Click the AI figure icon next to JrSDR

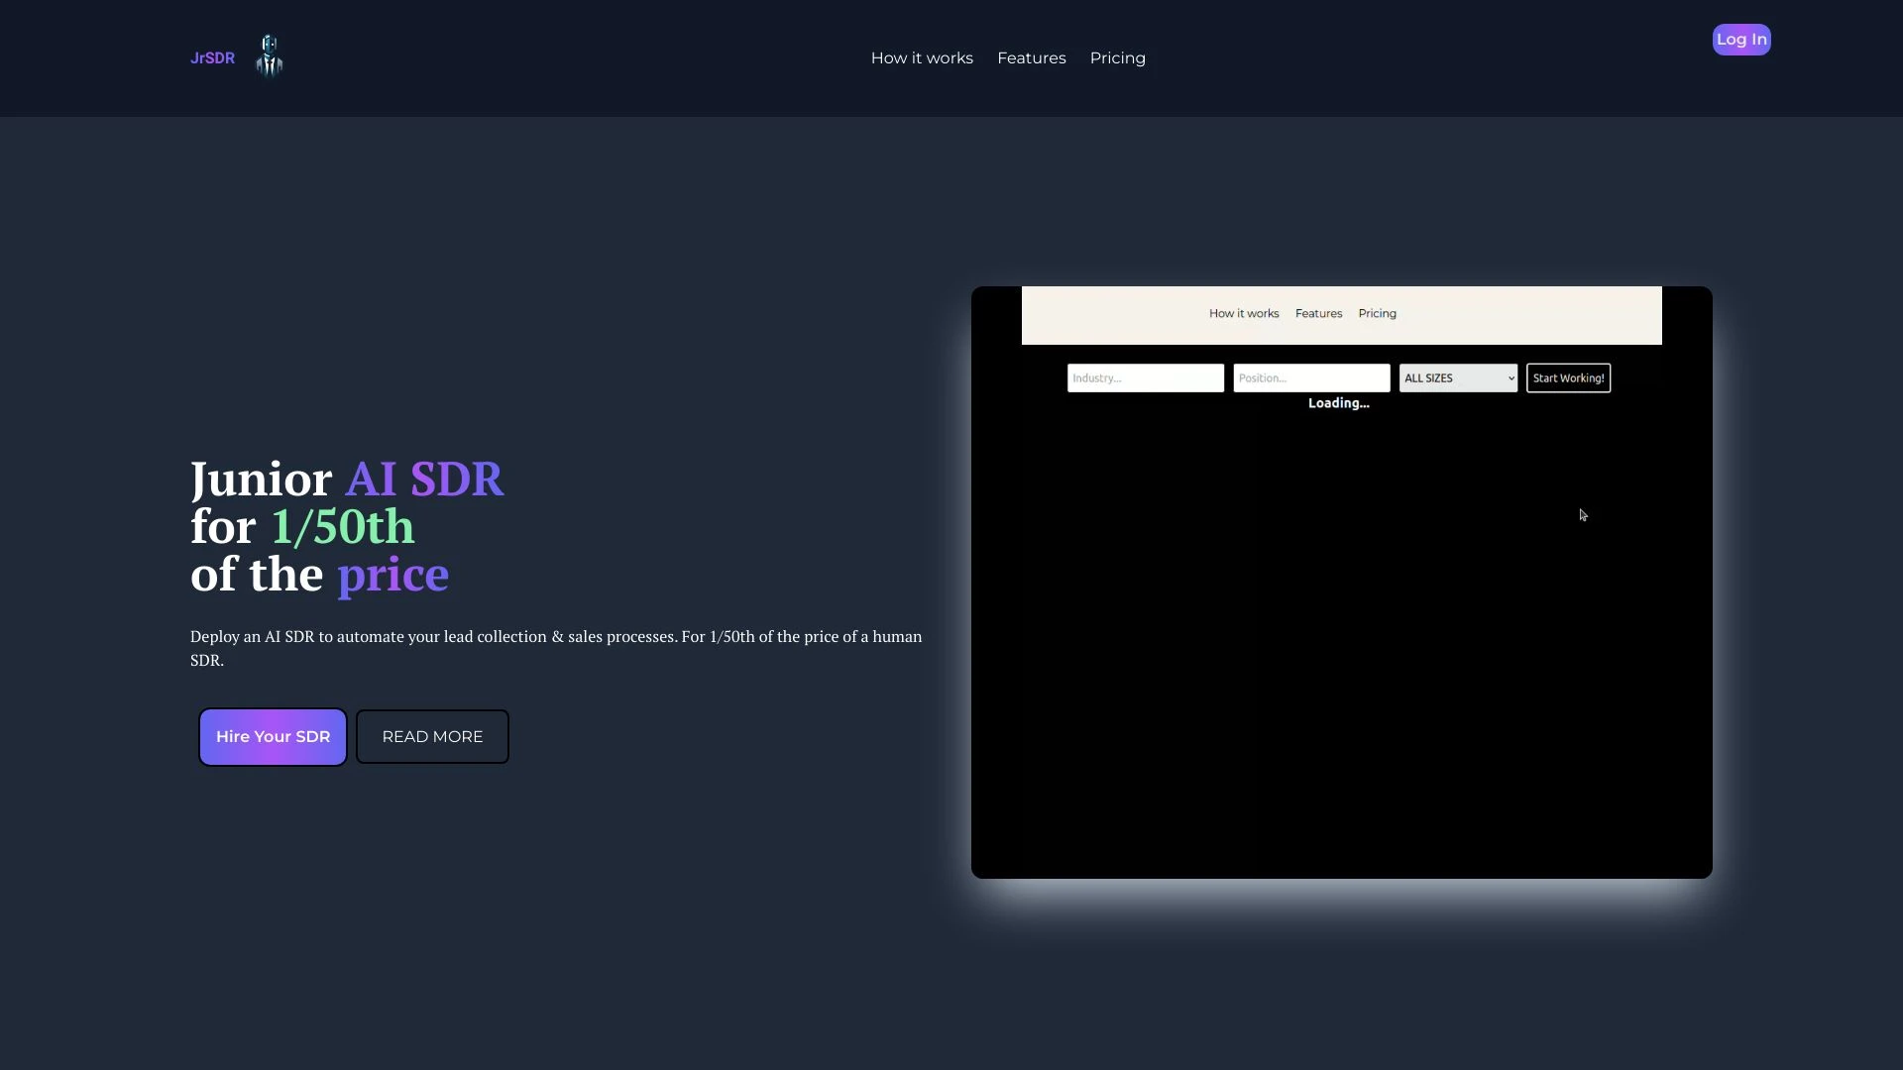click(271, 54)
